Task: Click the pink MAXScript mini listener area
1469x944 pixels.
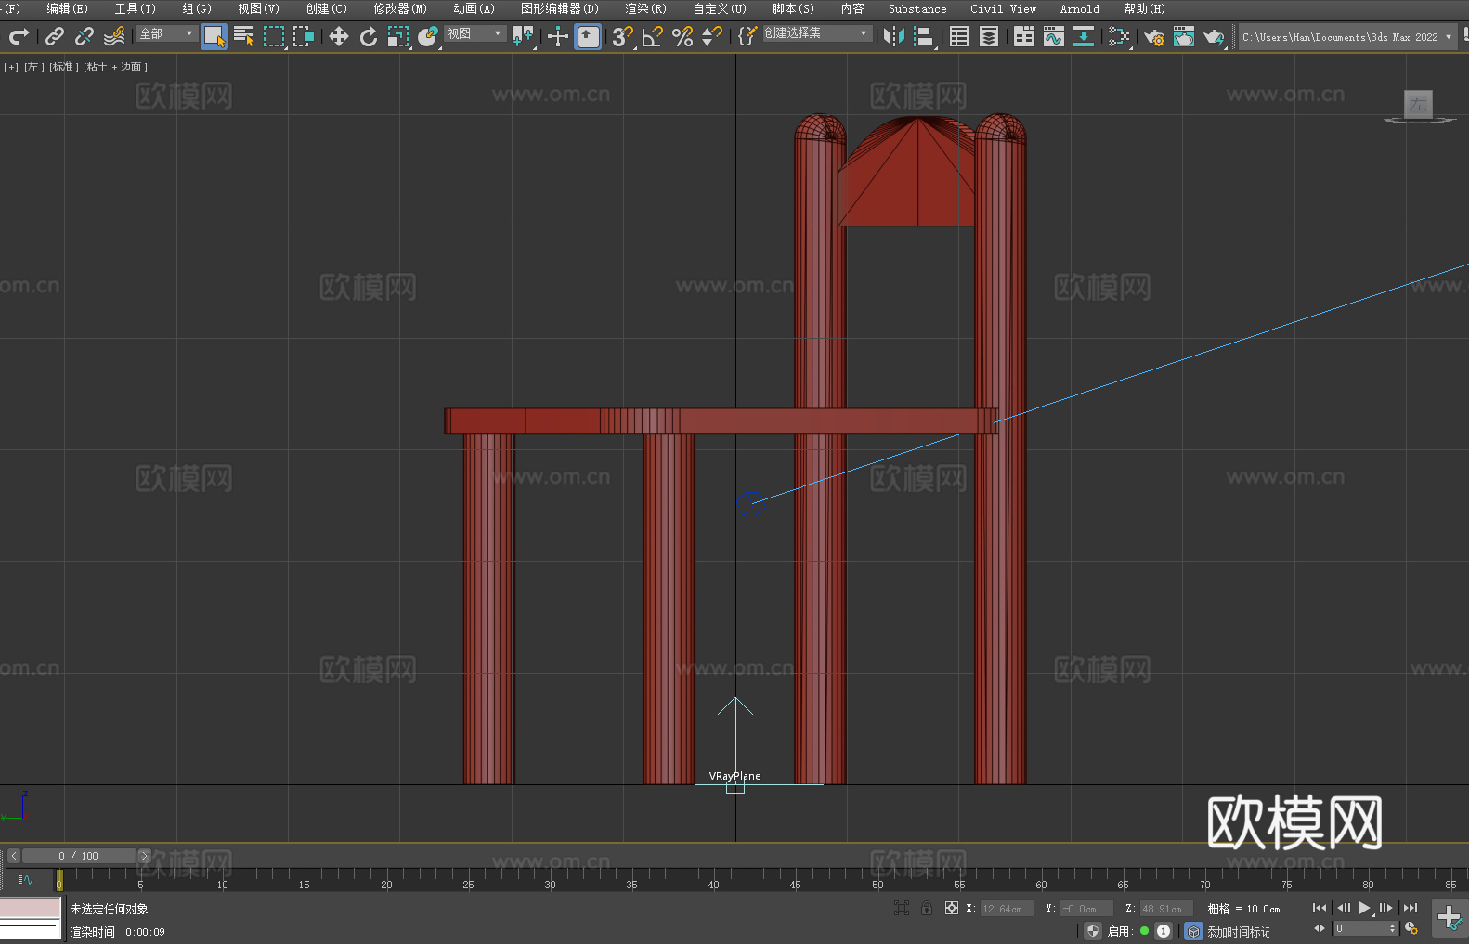Action: [30, 907]
